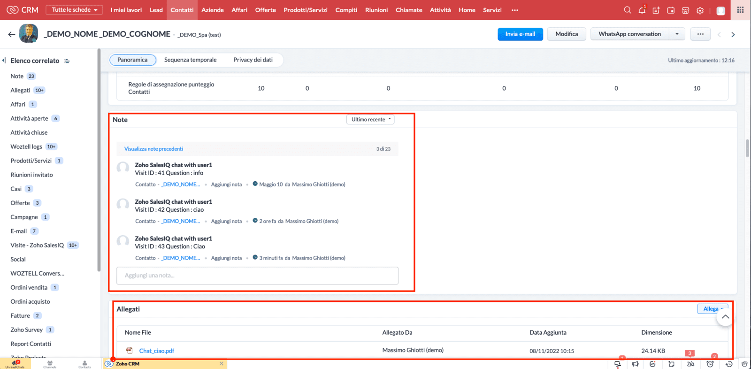The image size is (751, 369).
Task: Expand the WhatsApp conversation dropdown arrow
Action: coord(677,34)
